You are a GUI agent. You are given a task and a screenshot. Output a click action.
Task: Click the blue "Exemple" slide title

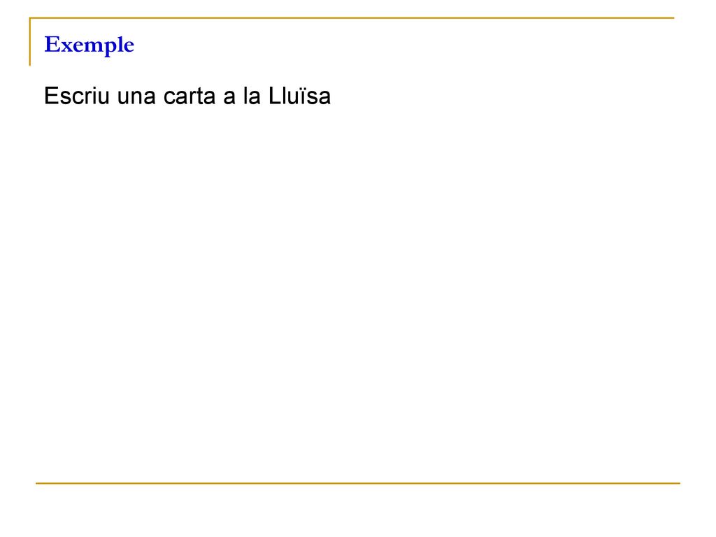89,45
